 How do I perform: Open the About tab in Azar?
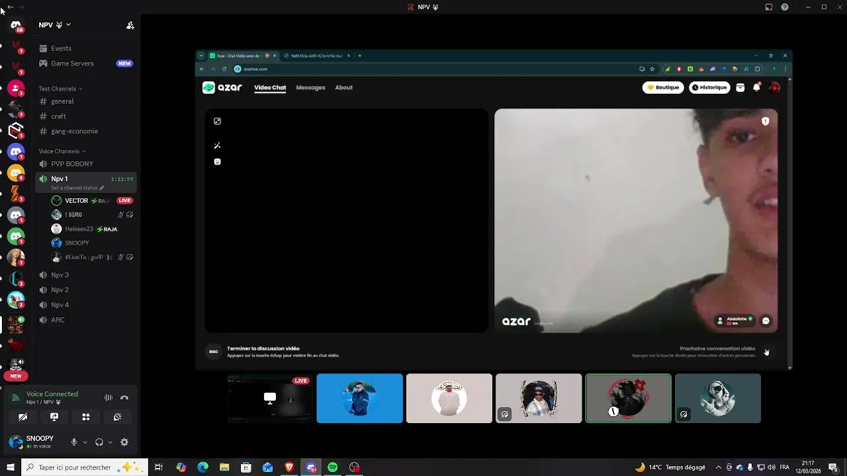[x=343, y=87]
